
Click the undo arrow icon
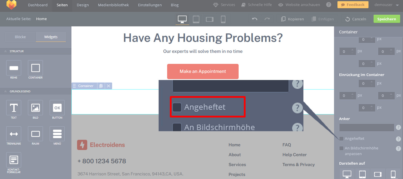[x=254, y=19]
